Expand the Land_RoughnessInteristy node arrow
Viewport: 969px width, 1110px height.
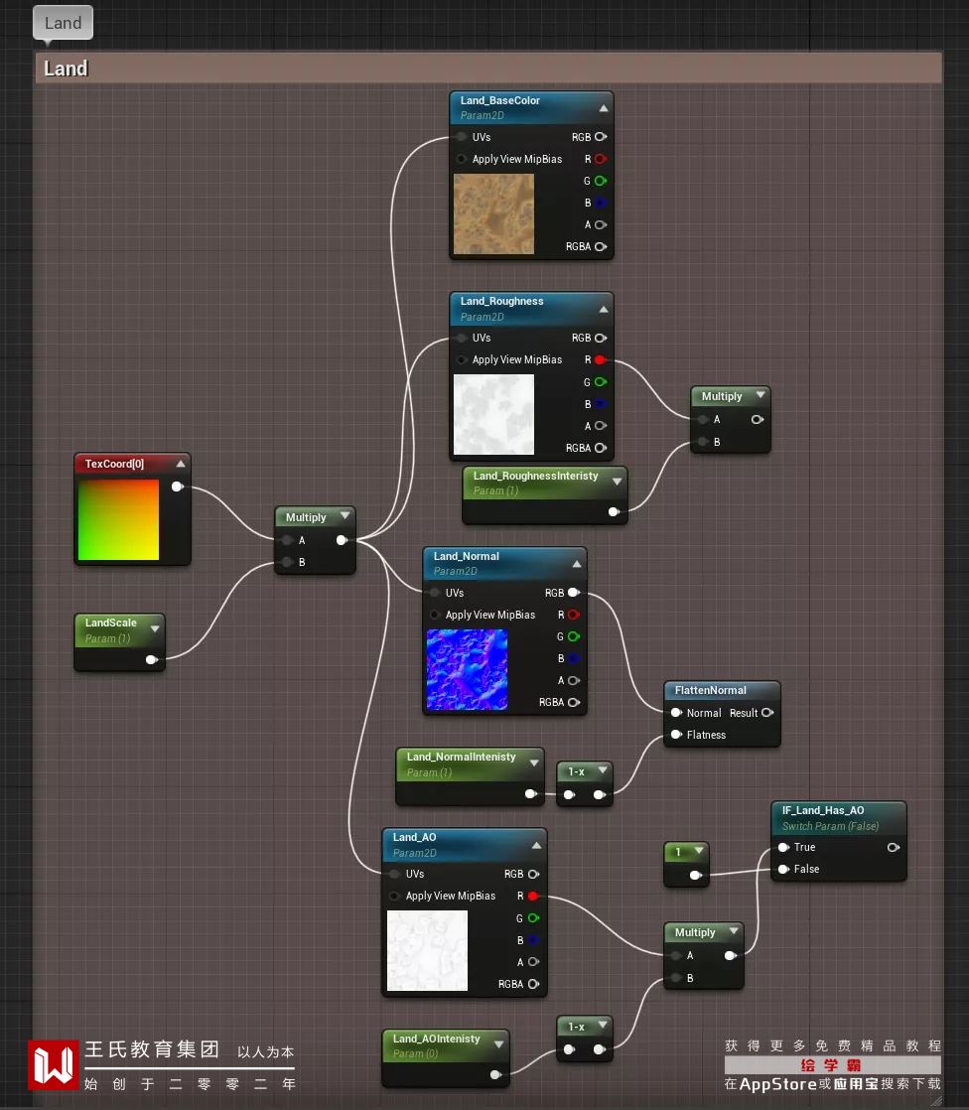click(618, 482)
